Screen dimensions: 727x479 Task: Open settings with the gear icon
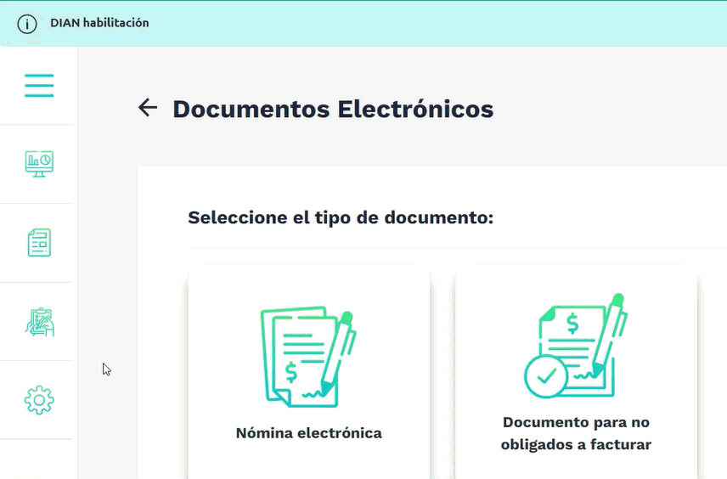39,399
